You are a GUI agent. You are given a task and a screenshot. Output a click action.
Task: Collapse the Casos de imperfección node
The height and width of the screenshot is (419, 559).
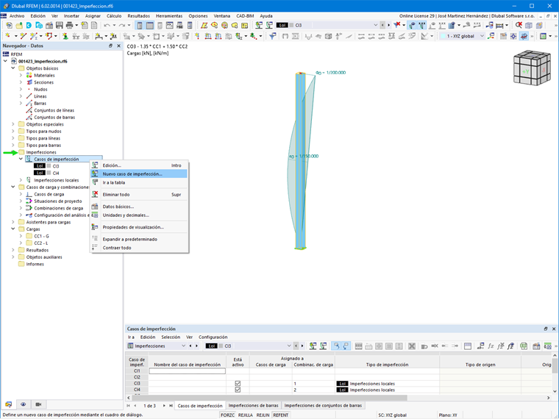click(21, 160)
